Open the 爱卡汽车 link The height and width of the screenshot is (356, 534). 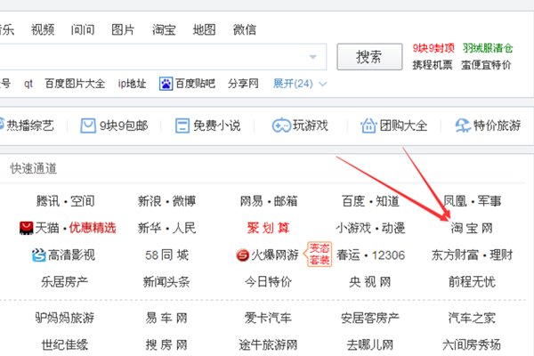click(x=269, y=318)
